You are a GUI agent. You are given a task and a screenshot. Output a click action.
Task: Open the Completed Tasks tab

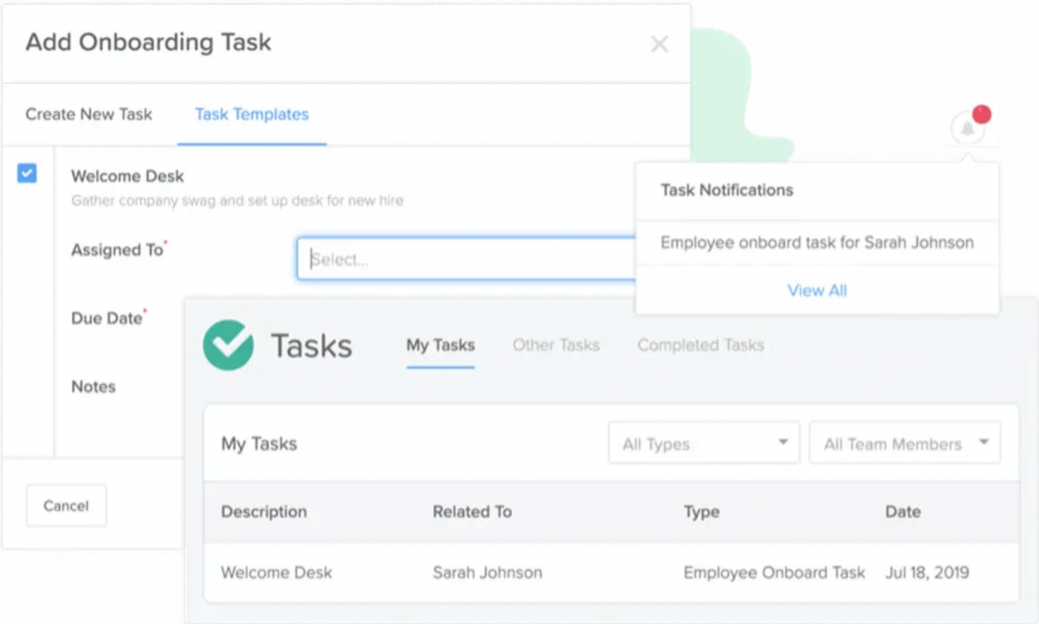coord(700,344)
